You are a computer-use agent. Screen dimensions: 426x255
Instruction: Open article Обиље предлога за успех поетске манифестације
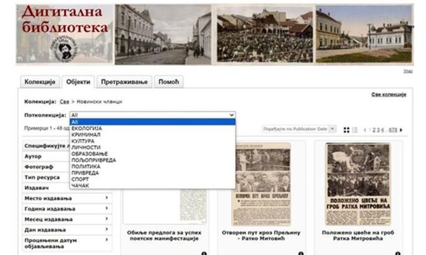(x=164, y=235)
